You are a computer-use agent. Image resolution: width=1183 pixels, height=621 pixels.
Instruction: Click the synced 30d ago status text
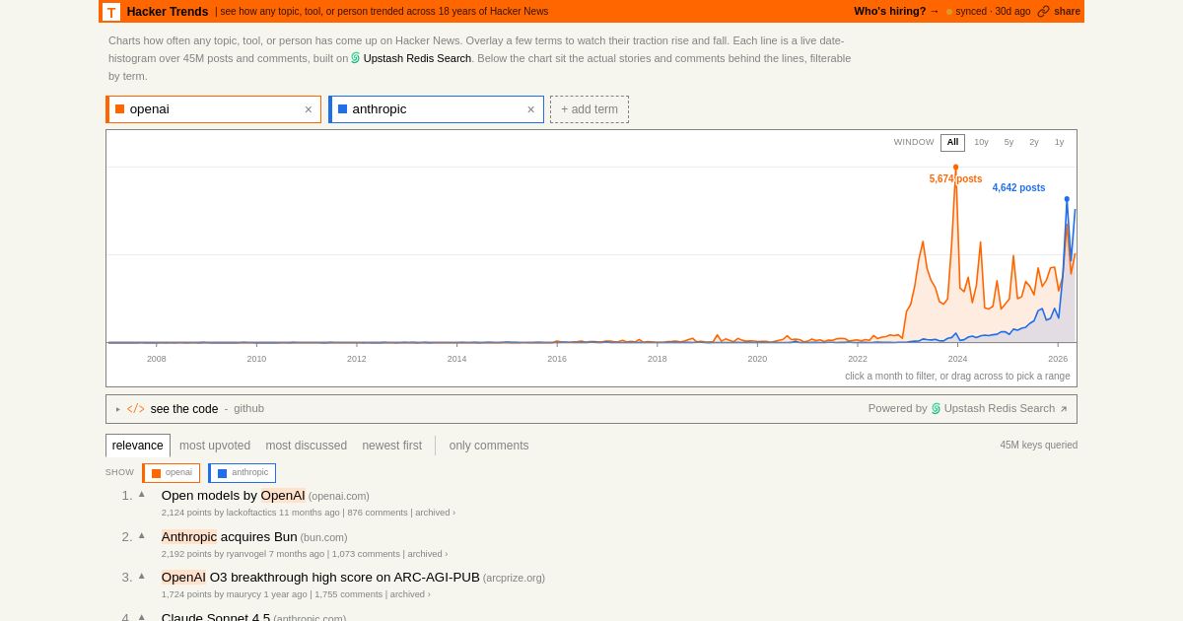pyautogui.click(x=993, y=12)
